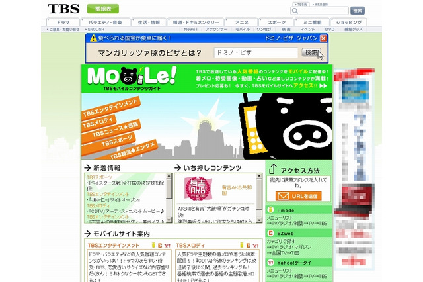The width and height of the screenshot is (423, 282).
Task: Select the スポーツ tab
Action: 276,23
